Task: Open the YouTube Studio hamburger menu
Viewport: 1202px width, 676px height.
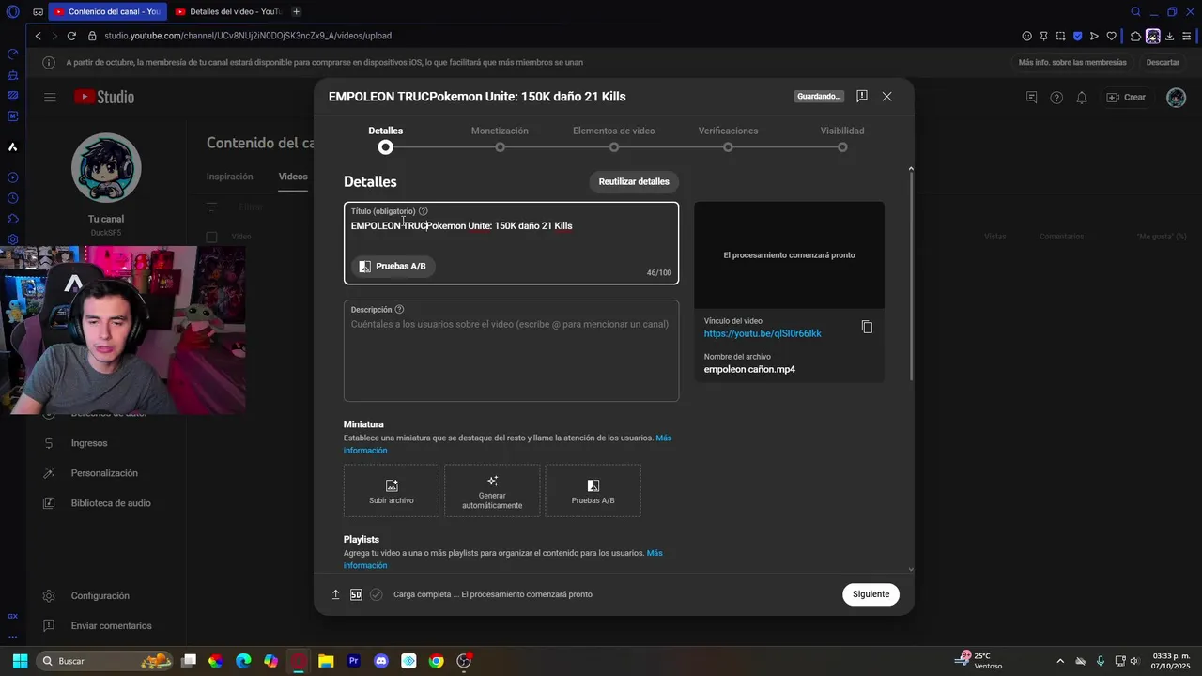Action: click(50, 97)
